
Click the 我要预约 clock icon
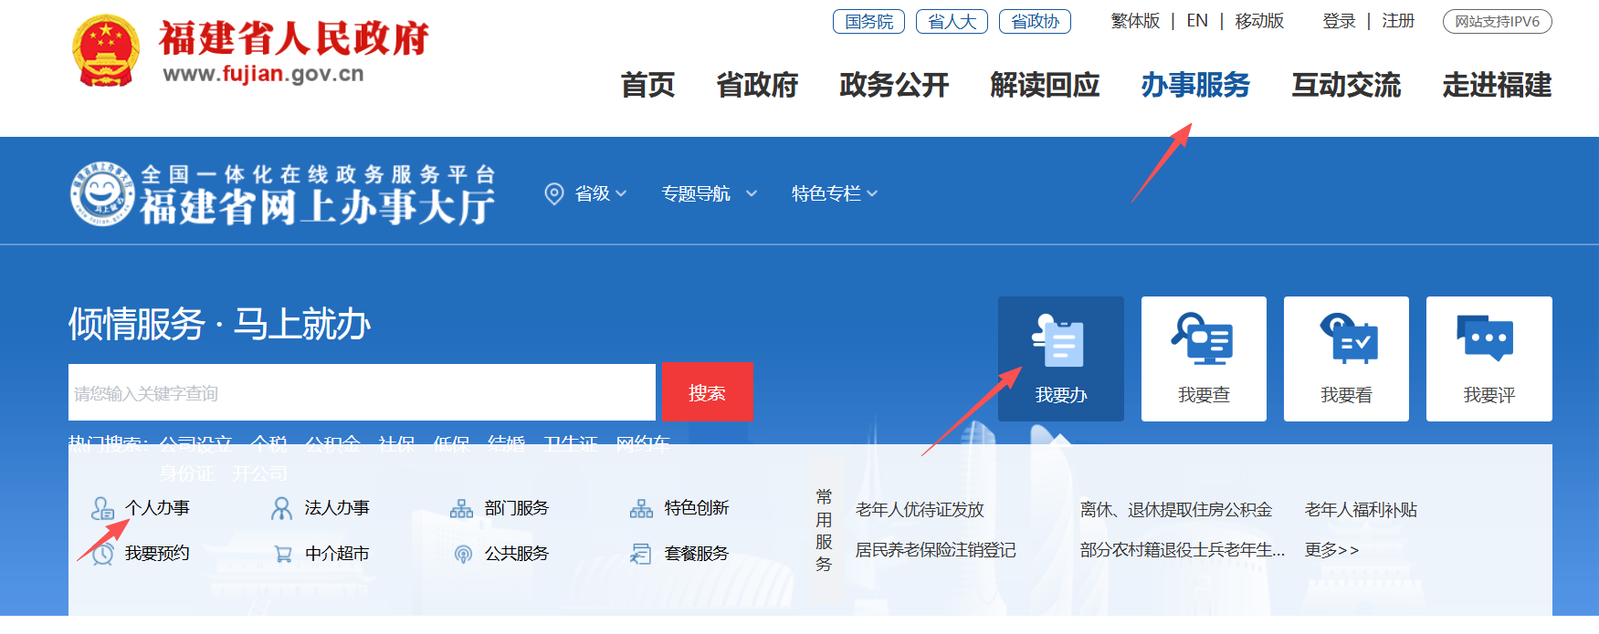pos(102,554)
